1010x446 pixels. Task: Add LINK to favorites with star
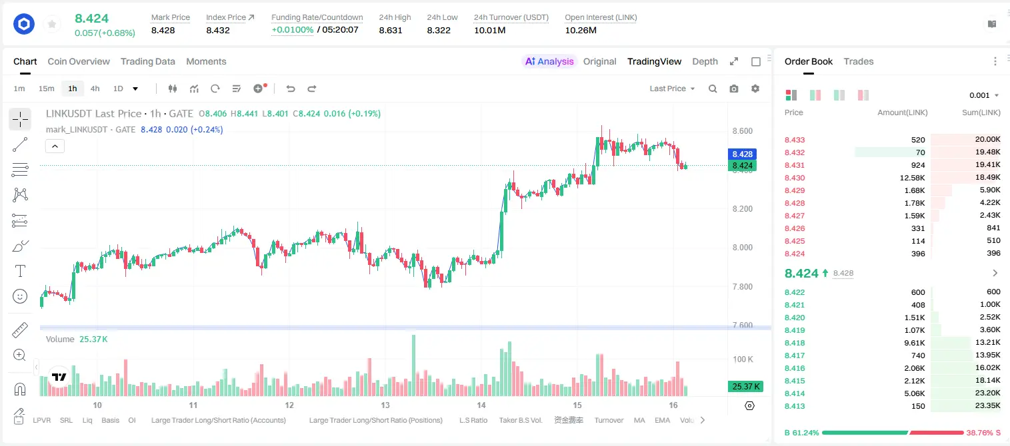[52, 25]
